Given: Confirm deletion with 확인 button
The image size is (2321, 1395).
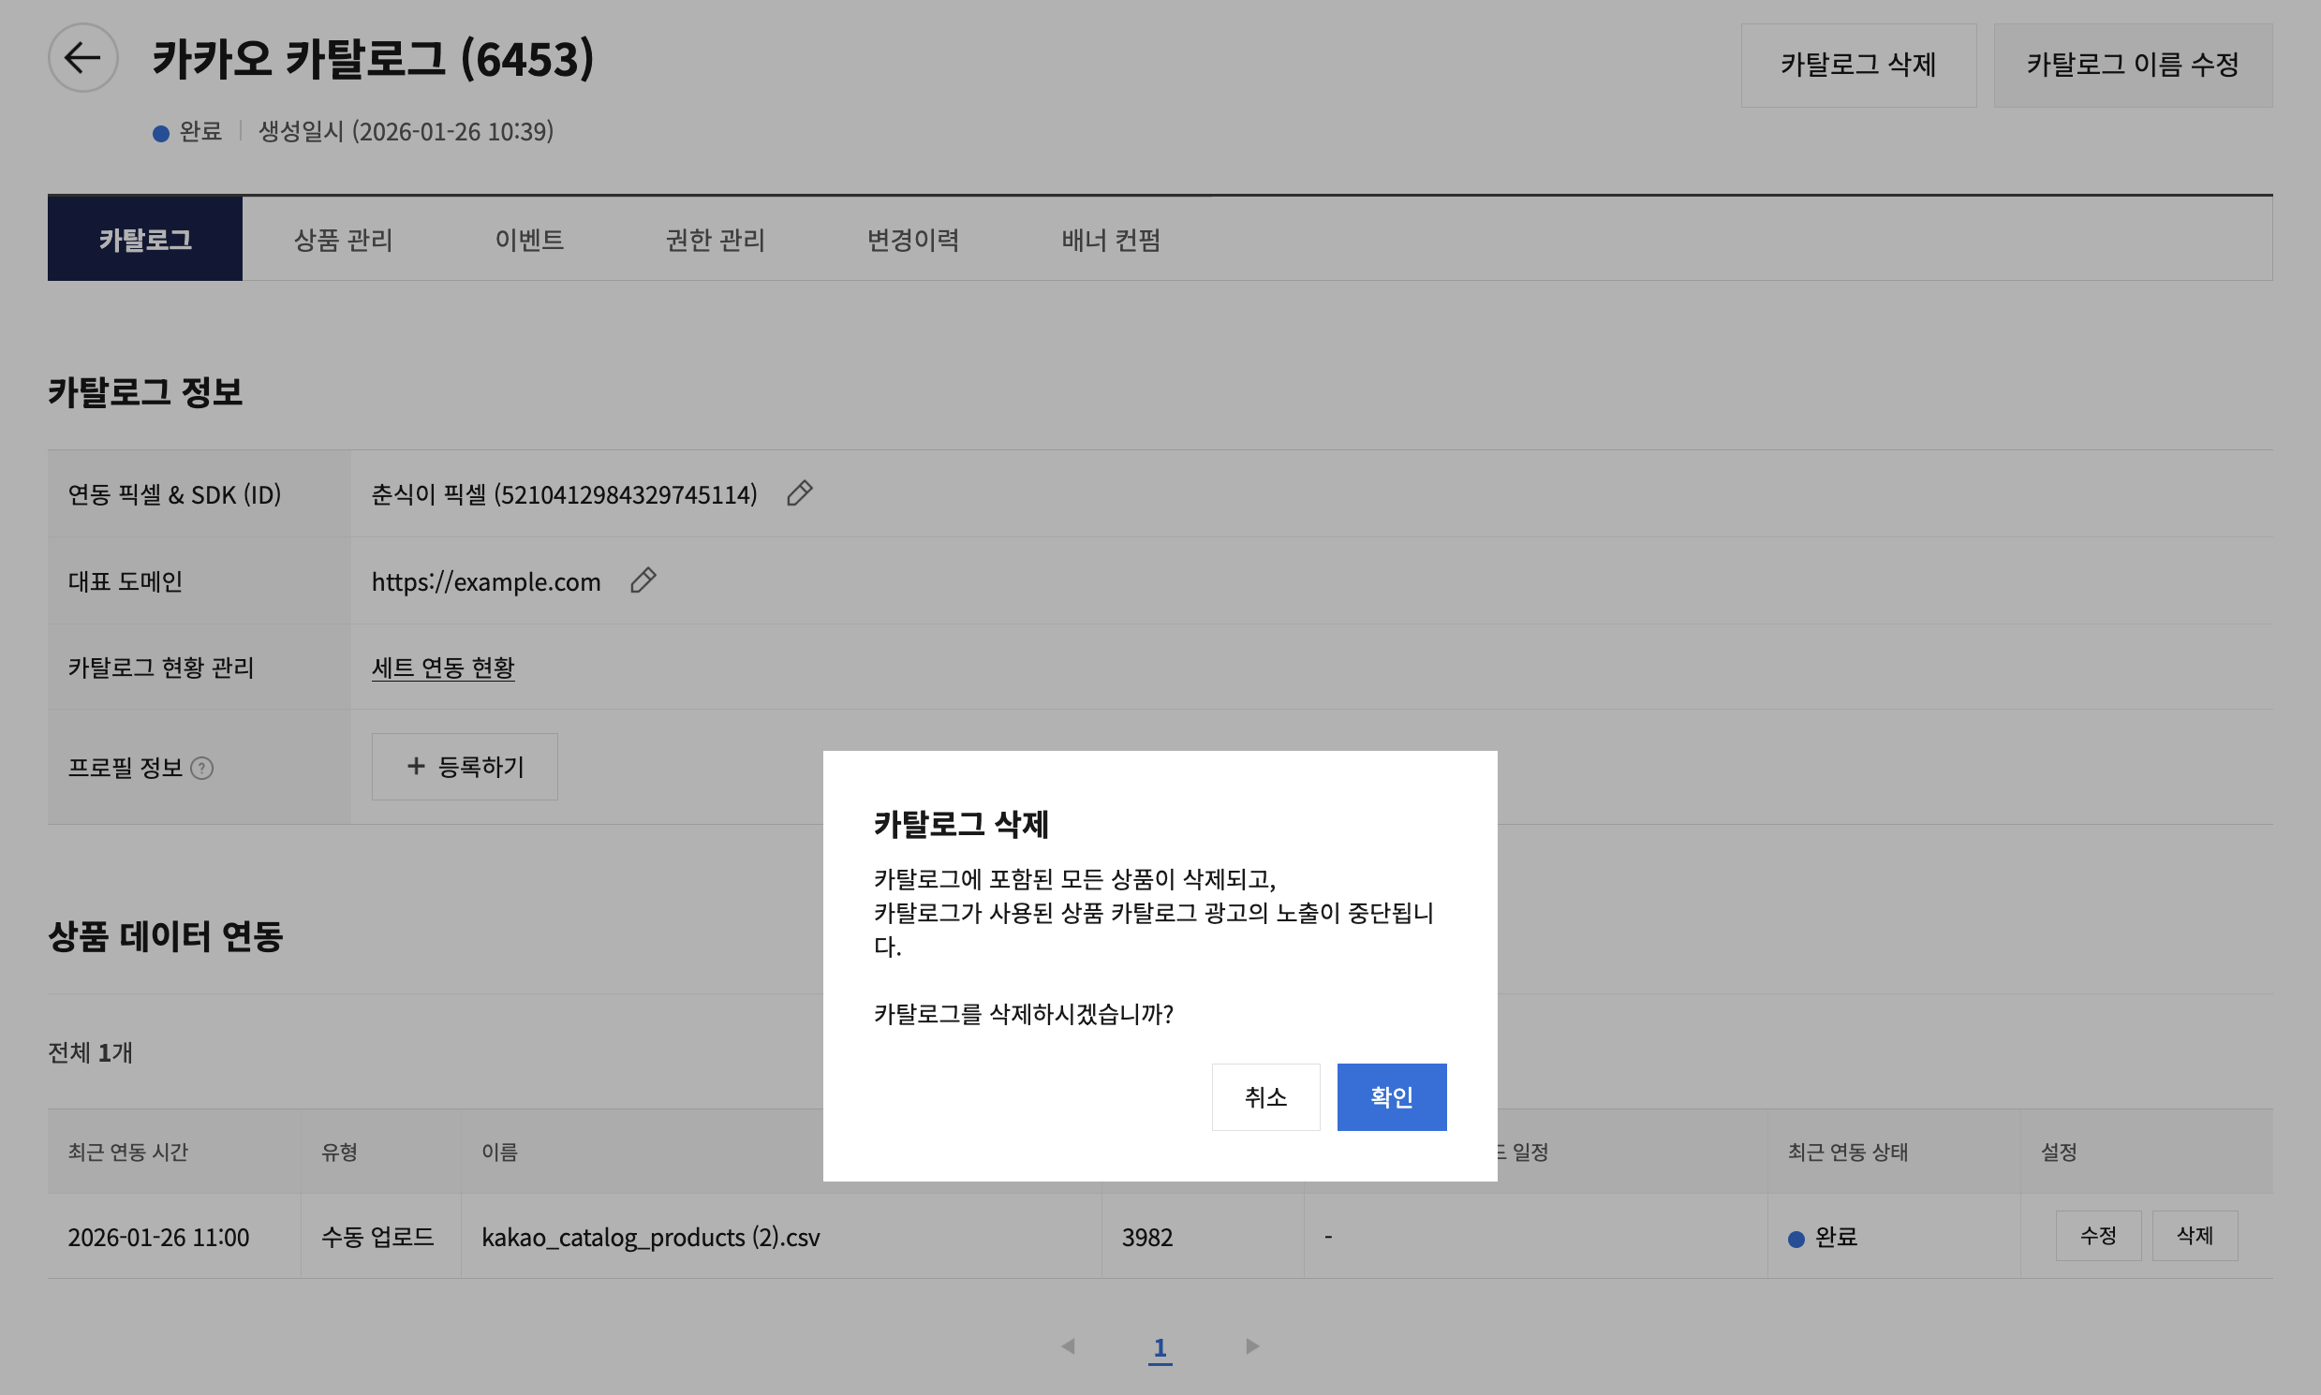Looking at the screenshot, I should coord(1391,1097).
